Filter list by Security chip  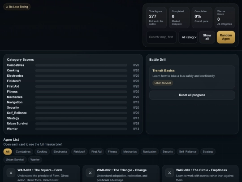click(168, 152)
